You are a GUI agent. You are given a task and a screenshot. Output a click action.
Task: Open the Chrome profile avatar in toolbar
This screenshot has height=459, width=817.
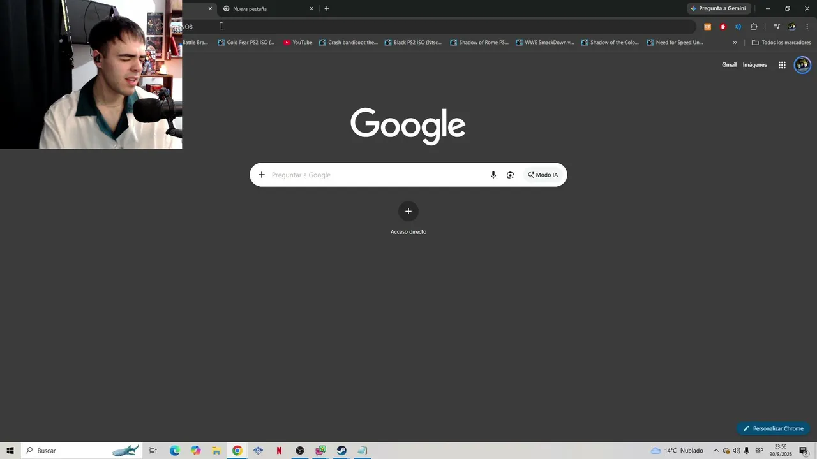click(792, 27)
